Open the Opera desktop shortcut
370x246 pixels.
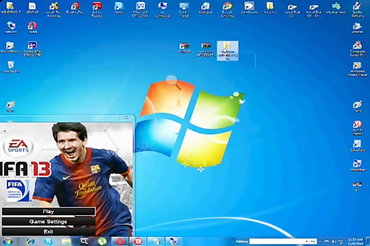(32, 26)
